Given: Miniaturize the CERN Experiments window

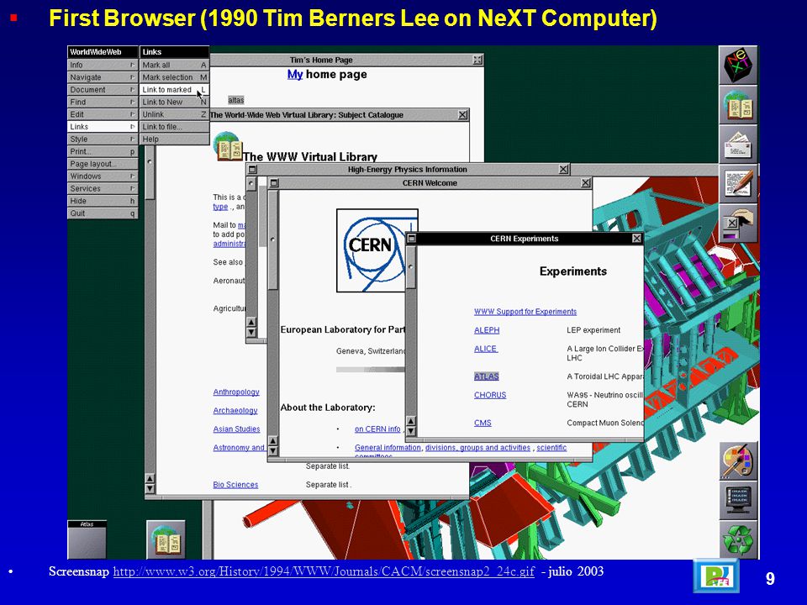Looking at the screenshot, I should tap(412, 238).
